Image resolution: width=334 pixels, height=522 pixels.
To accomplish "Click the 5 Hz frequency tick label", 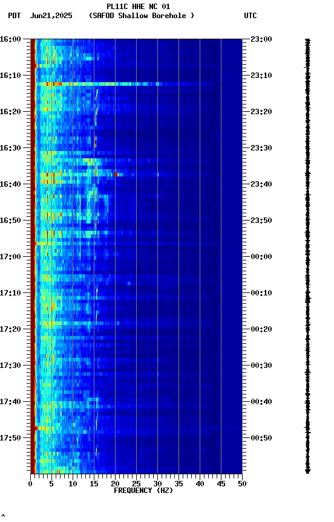I will click(51, 484).
